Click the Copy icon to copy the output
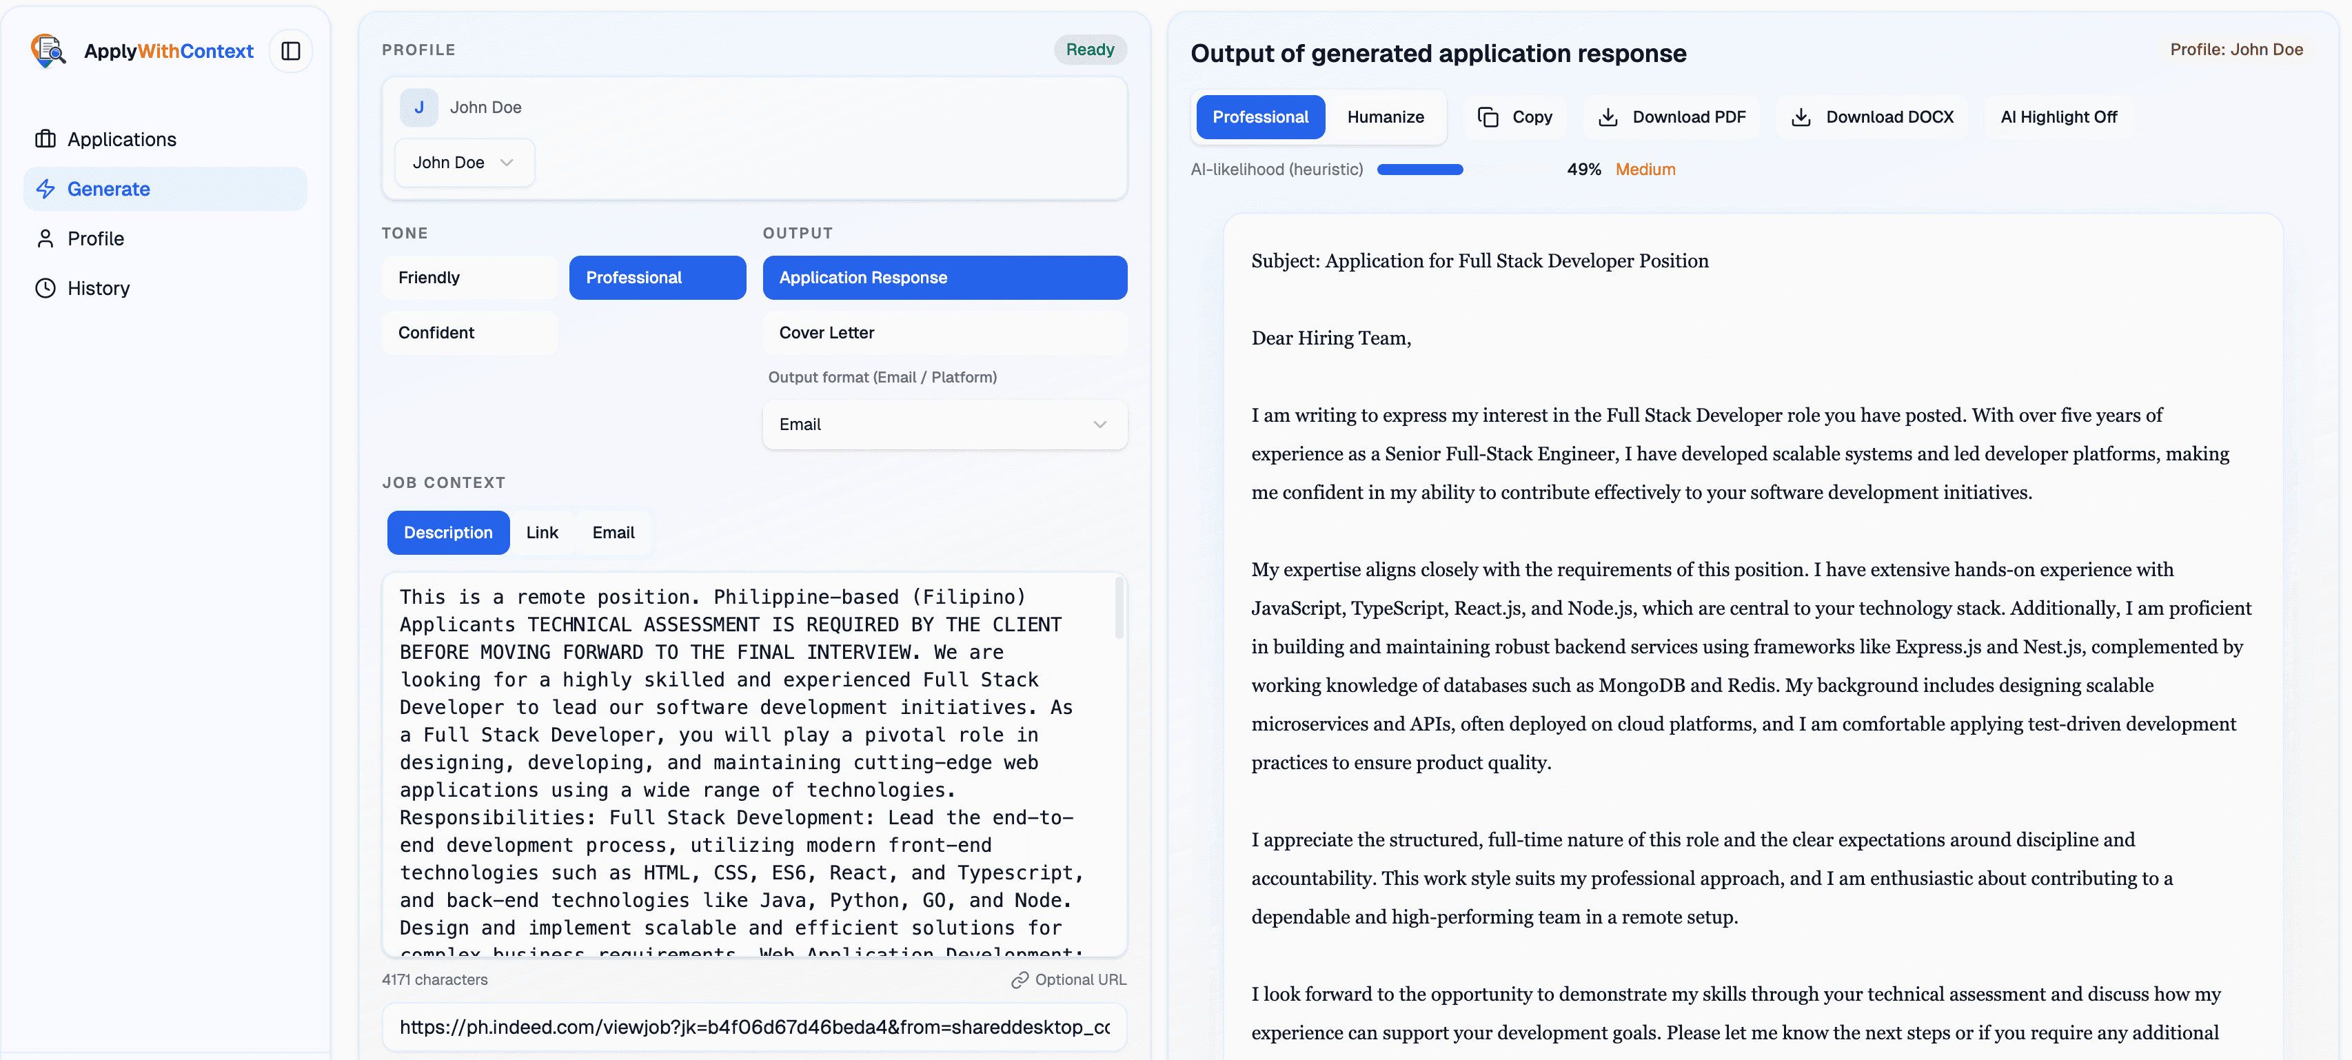 tap(1488, 117)
